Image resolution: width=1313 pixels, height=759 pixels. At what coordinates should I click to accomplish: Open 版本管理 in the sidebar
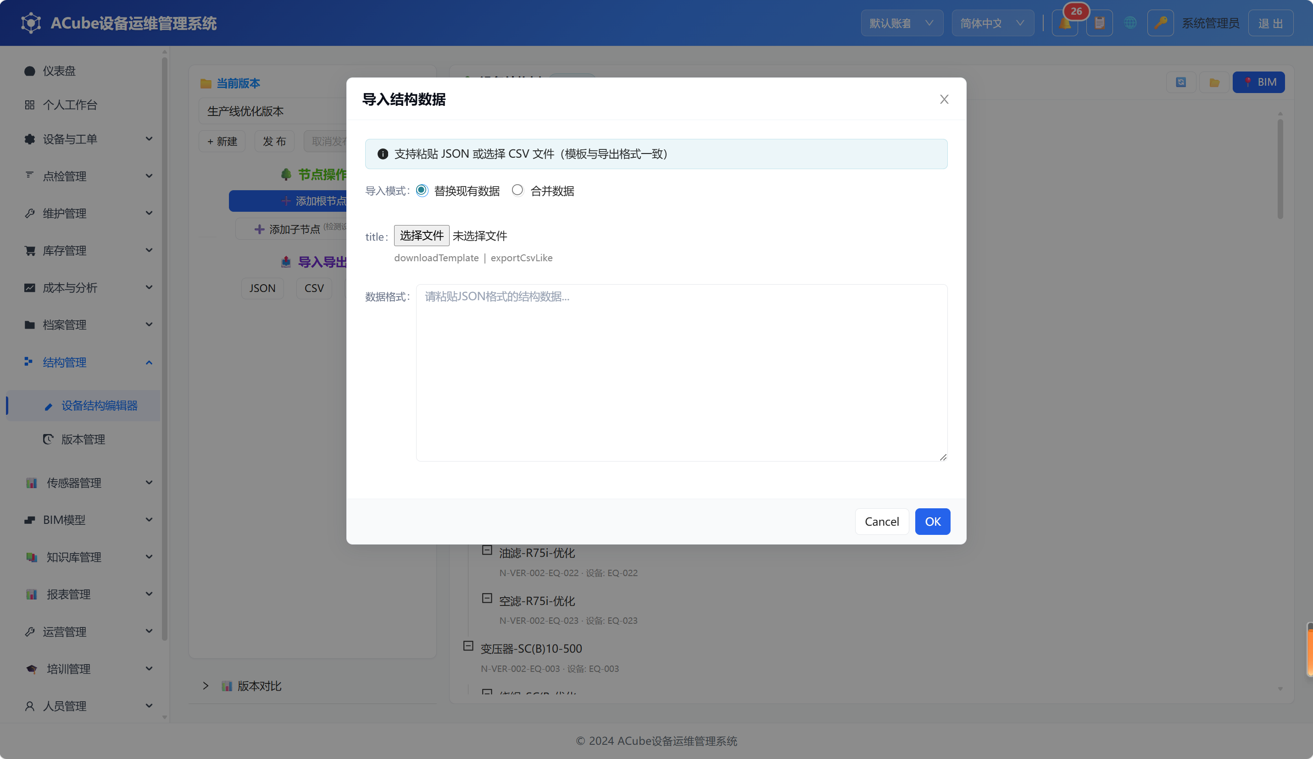[84, 440]
